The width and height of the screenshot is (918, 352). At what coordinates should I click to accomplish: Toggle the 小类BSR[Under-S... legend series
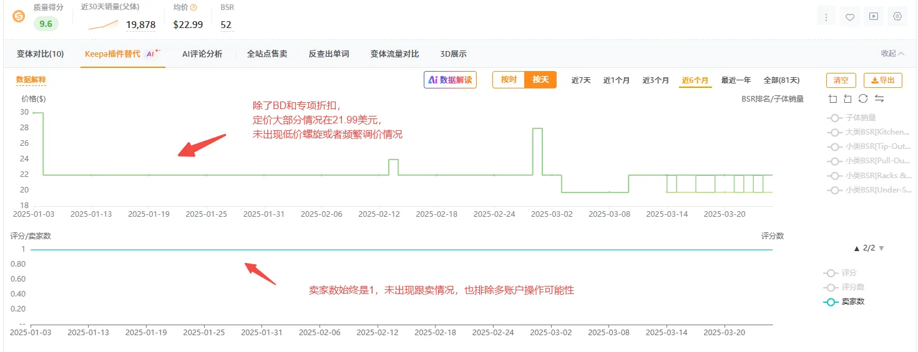pyautogui.click(x=868, y=190)
